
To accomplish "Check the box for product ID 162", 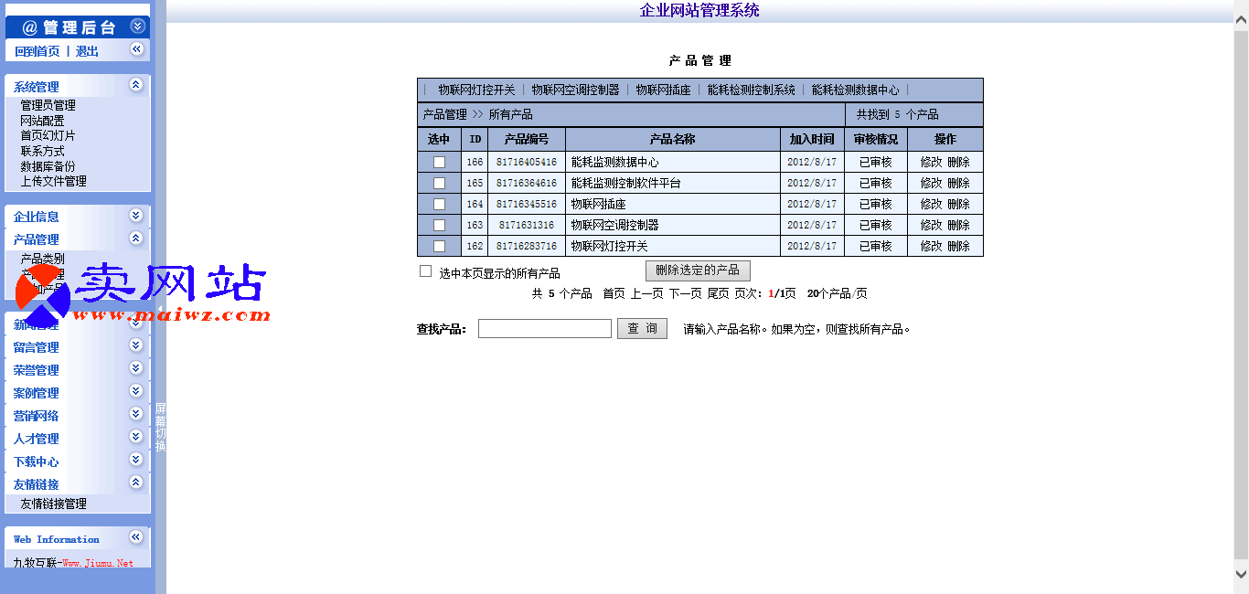I will (439, 246).
